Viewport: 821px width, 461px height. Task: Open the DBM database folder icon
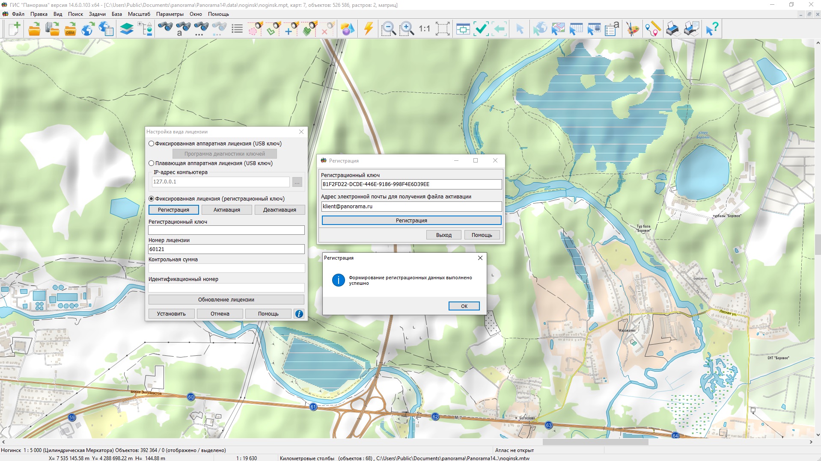[x=70, y=29]
